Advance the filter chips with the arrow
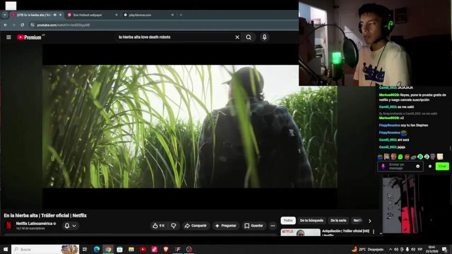This screenshot has width=452, height=254. click(x=370, y=221)
